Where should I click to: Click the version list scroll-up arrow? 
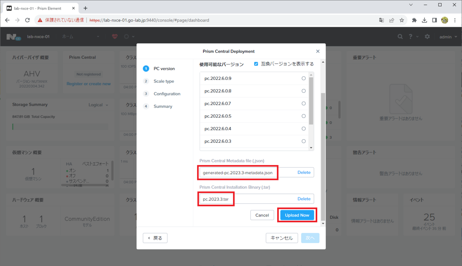311,74
